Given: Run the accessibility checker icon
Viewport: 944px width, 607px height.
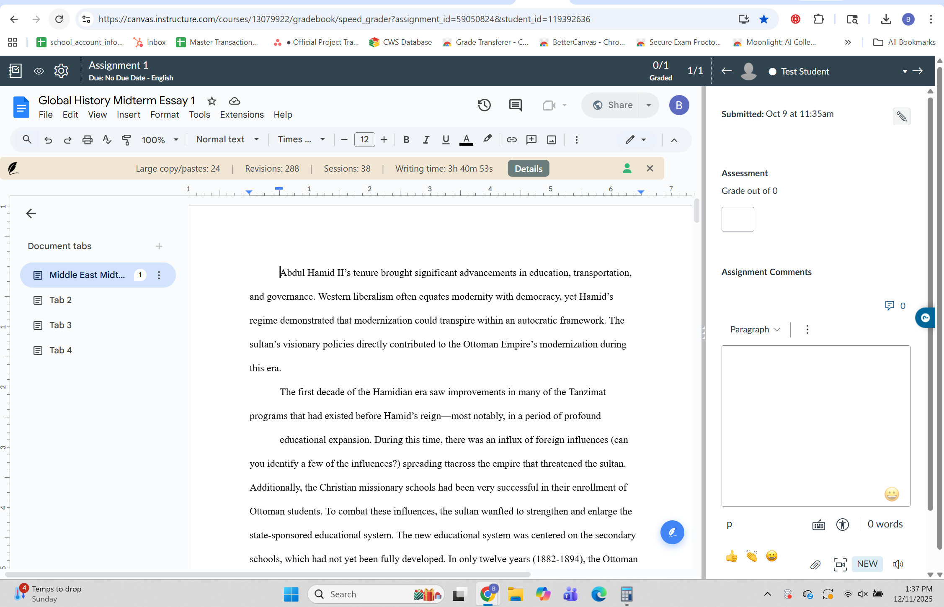Looking at the screenshot, I should pyautogui.click(x=843, y=525).
